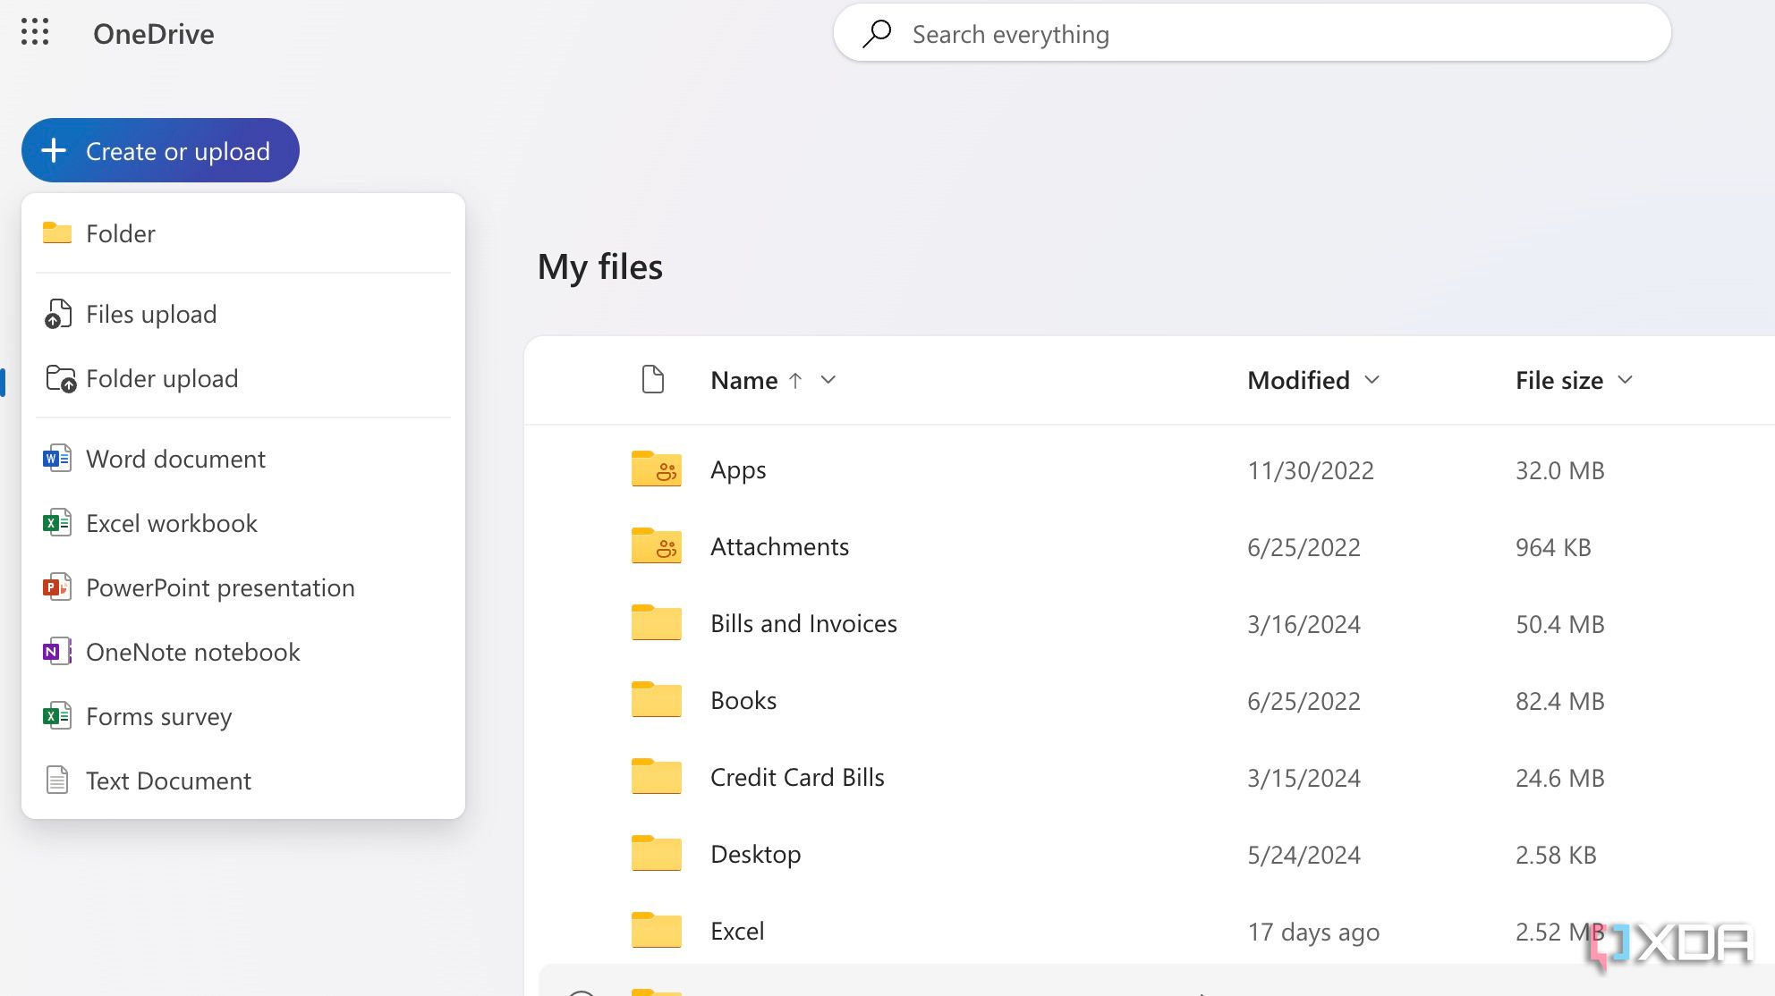
Task: Click the 964 KB size for Attachments
Action: [1553, 548]
